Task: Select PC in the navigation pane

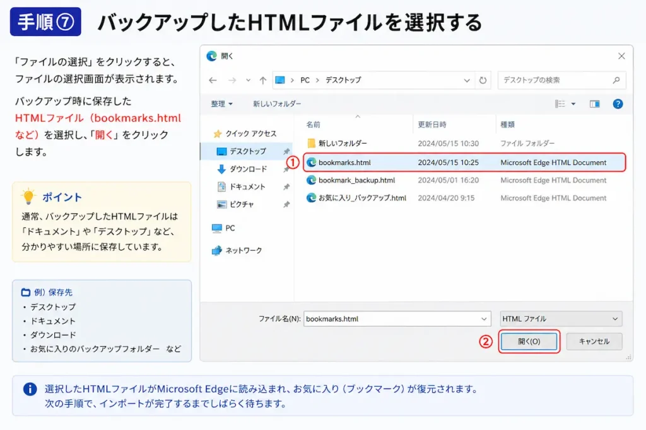Action: pos(223,228)
